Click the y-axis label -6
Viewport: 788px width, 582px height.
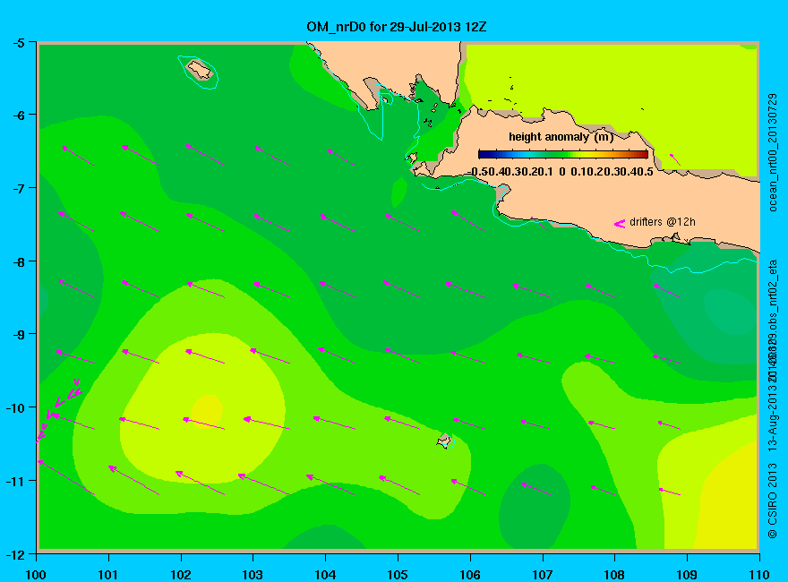point(18,116)
